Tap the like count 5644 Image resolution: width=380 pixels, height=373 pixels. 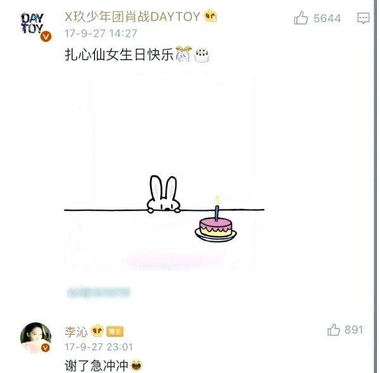pyautogui.click(x=327, y=18)
